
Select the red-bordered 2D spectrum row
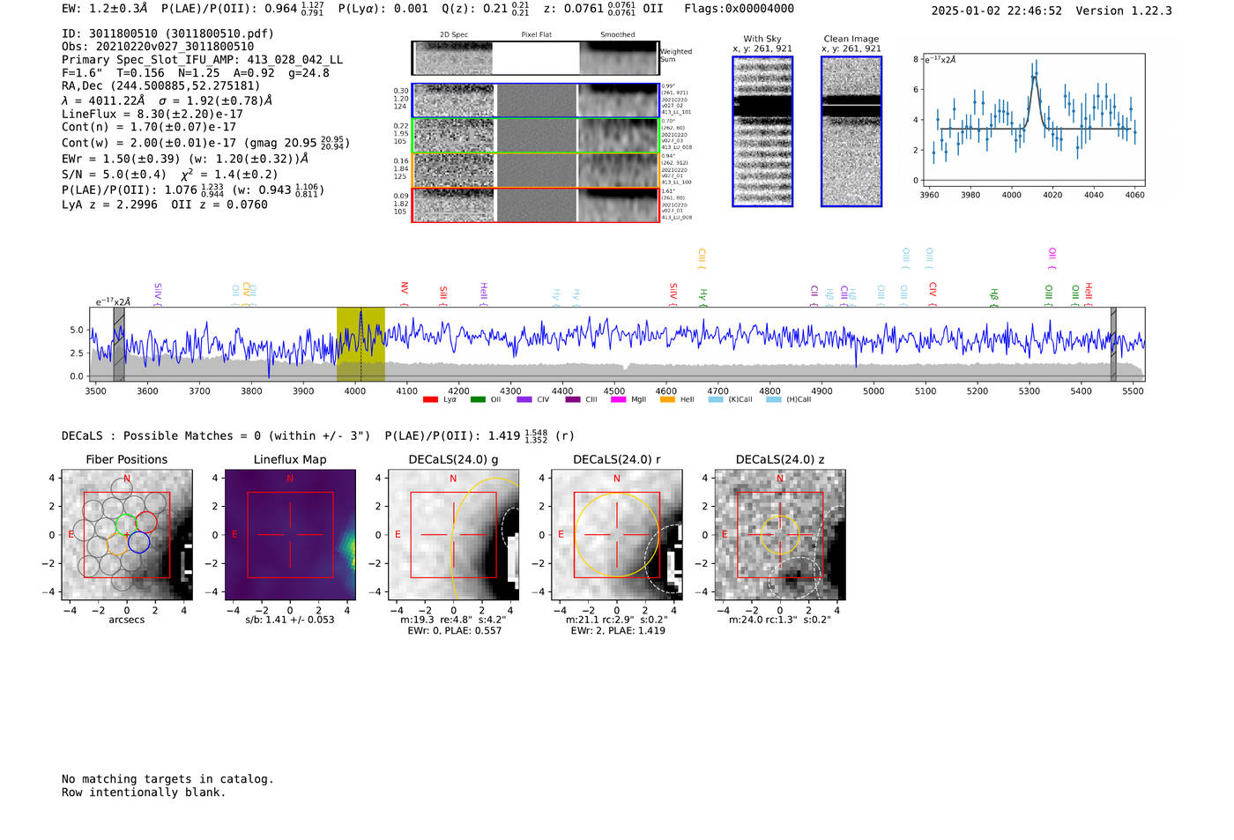[x=535, y=204]
